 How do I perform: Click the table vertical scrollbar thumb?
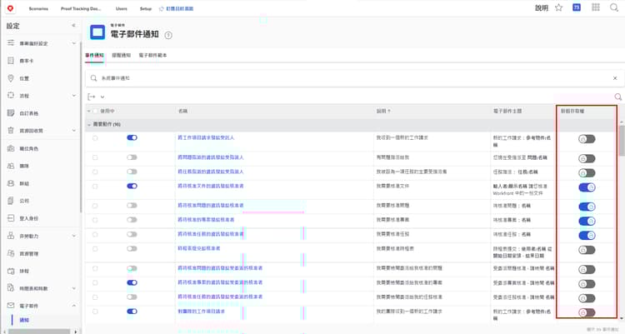point(622,140)
